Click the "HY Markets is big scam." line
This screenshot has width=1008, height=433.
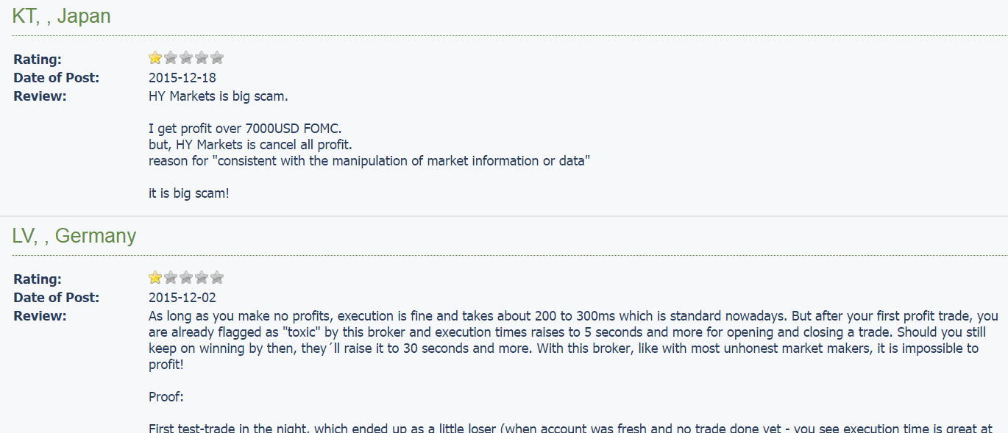tap(219, 96)
